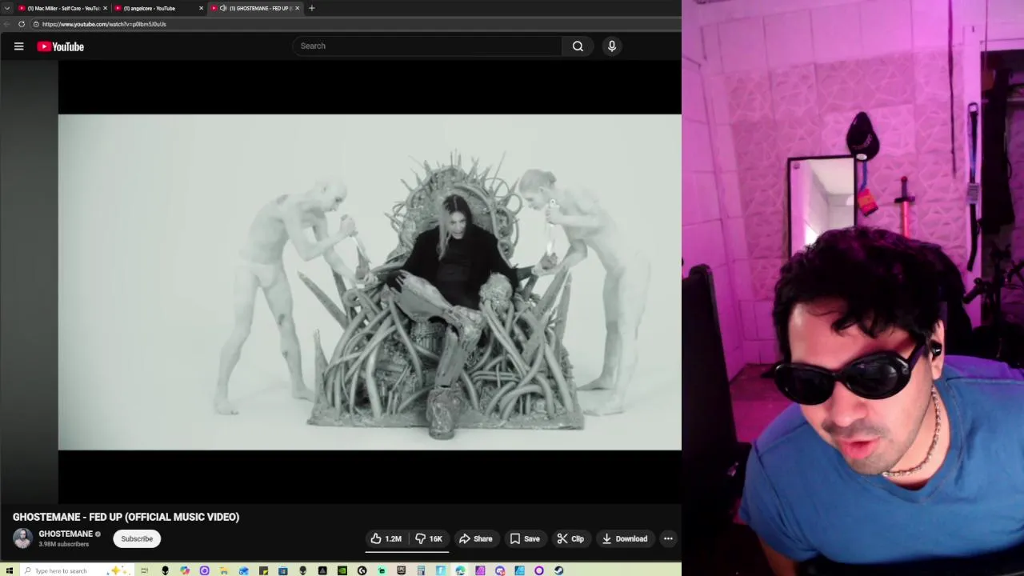Image resolution: width=1024 pixels, height=576 pixels.
Task: Download the video
Action: click(625, 538)
